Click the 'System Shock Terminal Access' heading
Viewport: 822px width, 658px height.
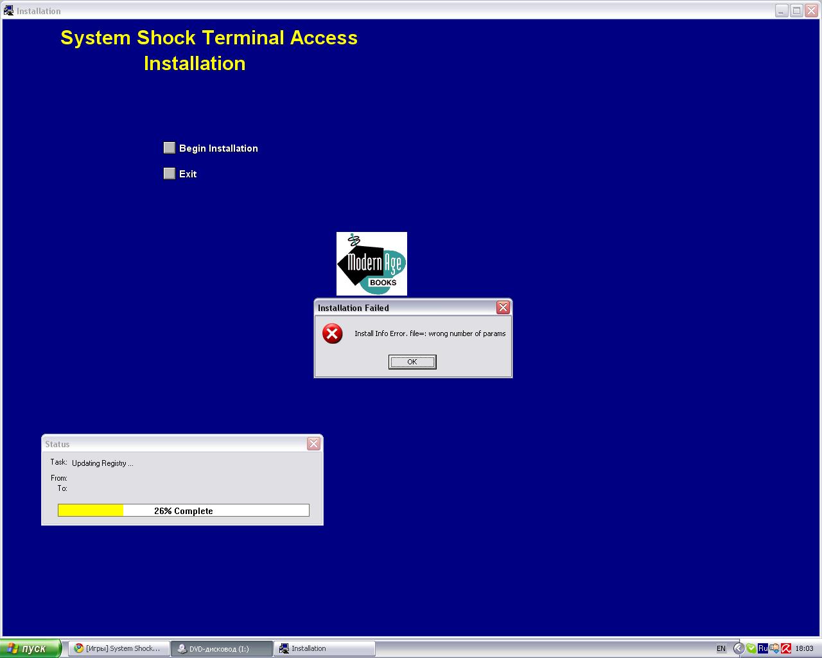[209, 38]
